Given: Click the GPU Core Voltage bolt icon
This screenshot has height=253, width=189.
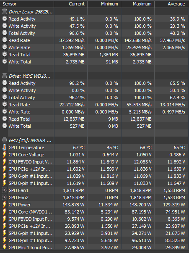Looking at the screenshot, I should tap(5, 155).
